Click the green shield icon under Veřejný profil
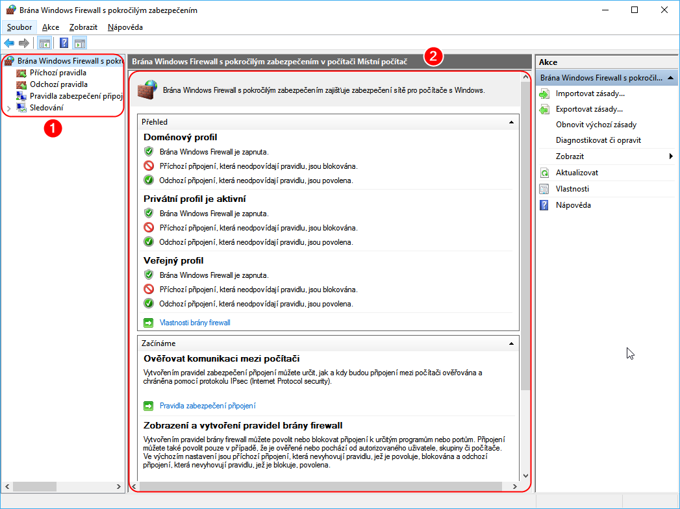The height and width of the screenshot is (509, 680). point(149,275)
